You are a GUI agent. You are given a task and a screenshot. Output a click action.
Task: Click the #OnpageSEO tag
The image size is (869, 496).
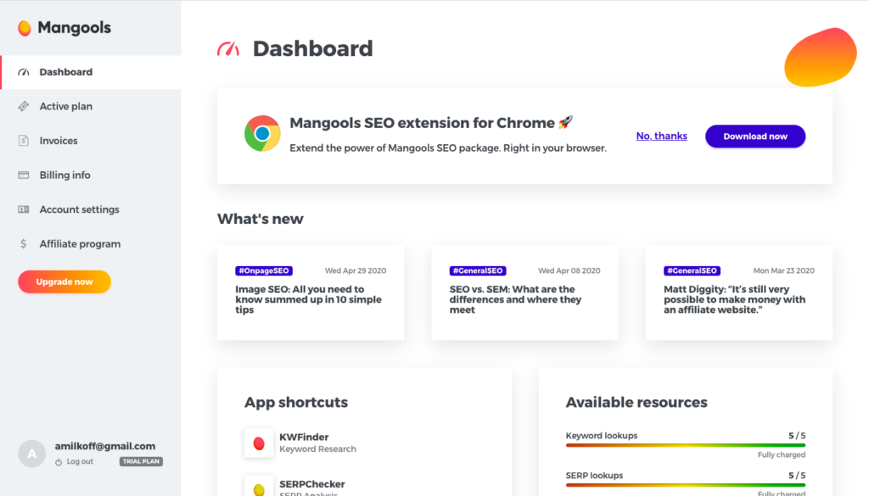coord(264,270)
